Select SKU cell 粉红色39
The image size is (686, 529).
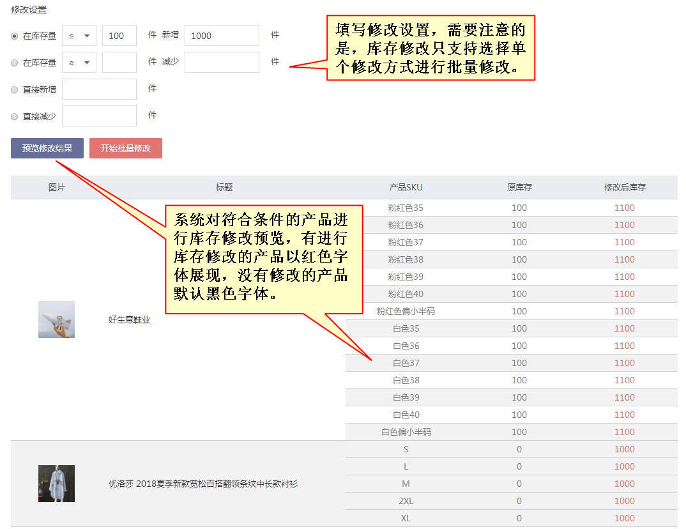pyautogui.click(x=406, y=277)
